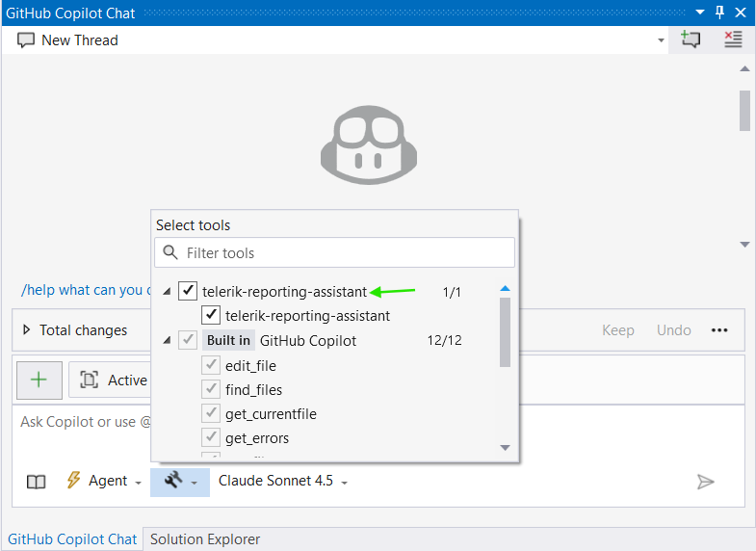This screenshot has height=551, width=756.
Task: Click the Built in badge label
Action: point(228,340)
